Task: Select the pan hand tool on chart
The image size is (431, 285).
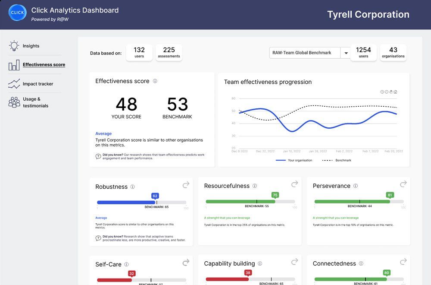Action: [x=391, y=92]
